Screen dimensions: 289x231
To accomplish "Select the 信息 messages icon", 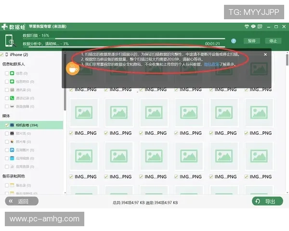I will (12, 73).
